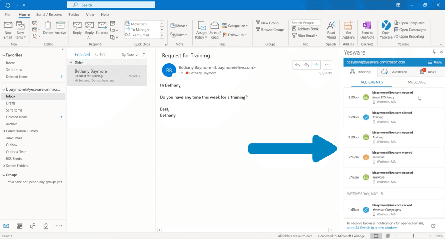445x239 pixels.
Task: Open the People view icon
Action: (32, 226)
